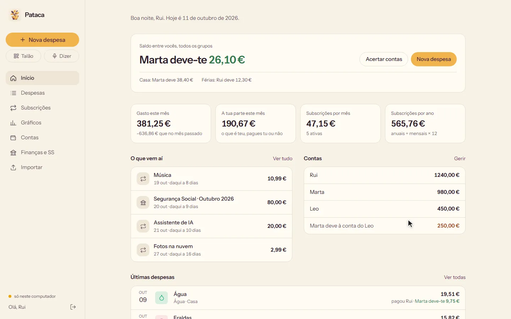511x319 pixels.
Task: Open Importar in the sidebar
Action: 42,167
